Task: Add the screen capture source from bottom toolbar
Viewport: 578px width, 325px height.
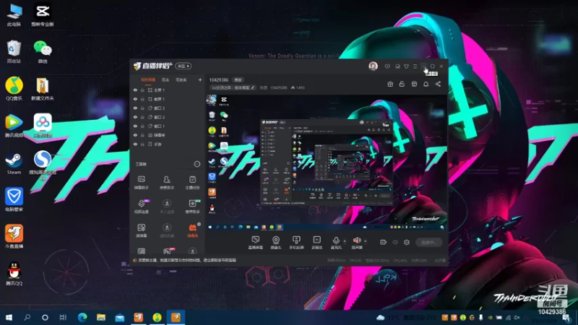Action: [256, 243]
